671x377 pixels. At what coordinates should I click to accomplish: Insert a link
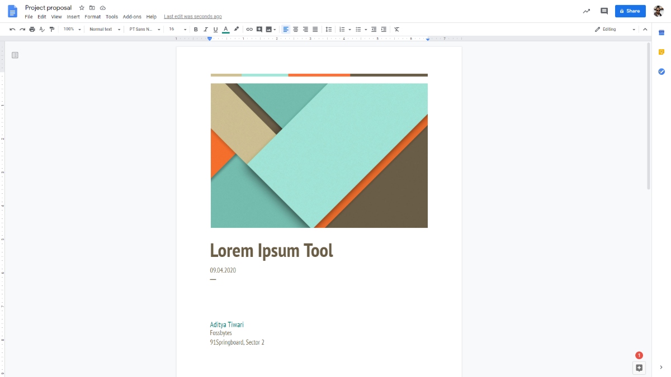tap(250, 29)
